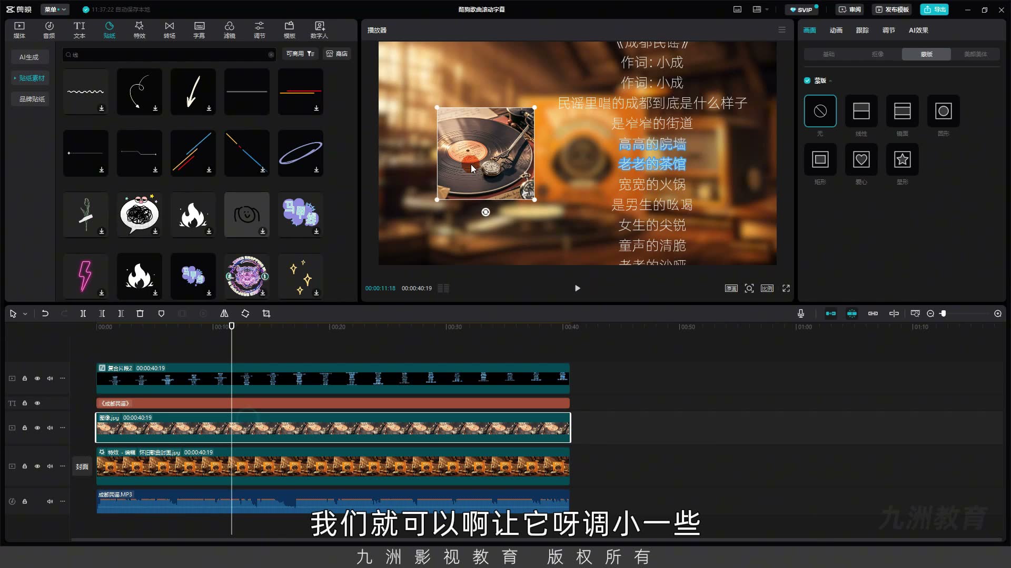1011x568 pixels.
Task: Hide the 图像.jpg track with eye icon
Action: [37, 428]
